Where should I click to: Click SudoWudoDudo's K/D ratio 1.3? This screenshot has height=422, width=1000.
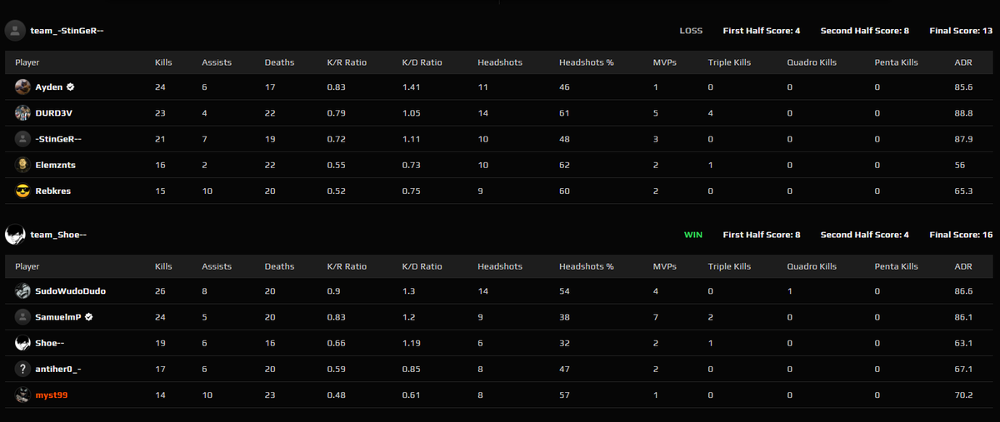click(x=407, y=291)
